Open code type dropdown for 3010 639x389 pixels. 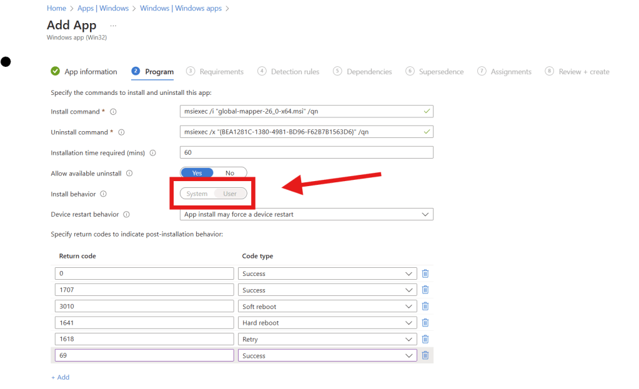(327, 307)
